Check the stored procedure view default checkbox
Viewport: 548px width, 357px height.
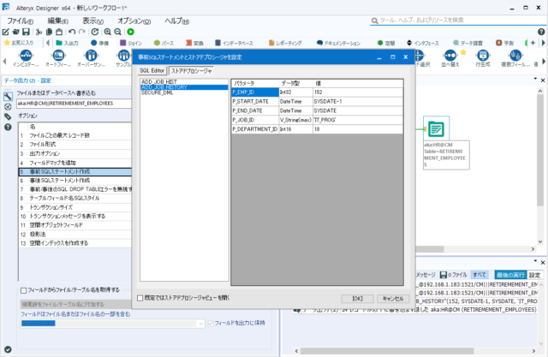coord(140,298)
